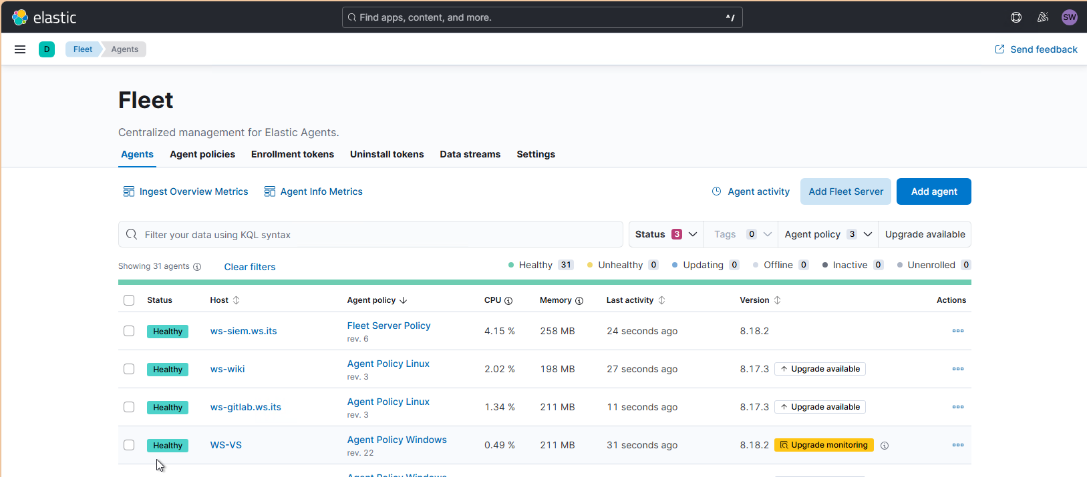This screenshot has height=477, width=1087.
Task: Click the Add agent button
Action: pos(934,191)
